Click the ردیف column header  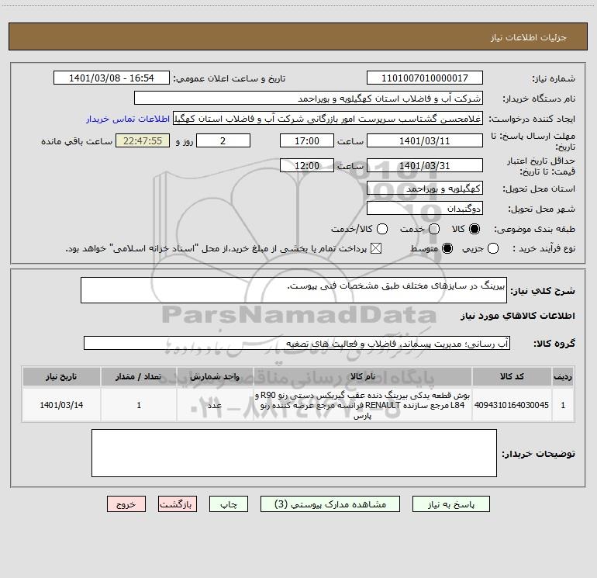point(563,376)
